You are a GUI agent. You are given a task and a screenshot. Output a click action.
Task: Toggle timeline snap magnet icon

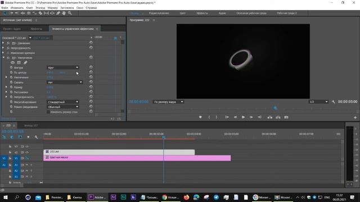(x=12, y=137)
